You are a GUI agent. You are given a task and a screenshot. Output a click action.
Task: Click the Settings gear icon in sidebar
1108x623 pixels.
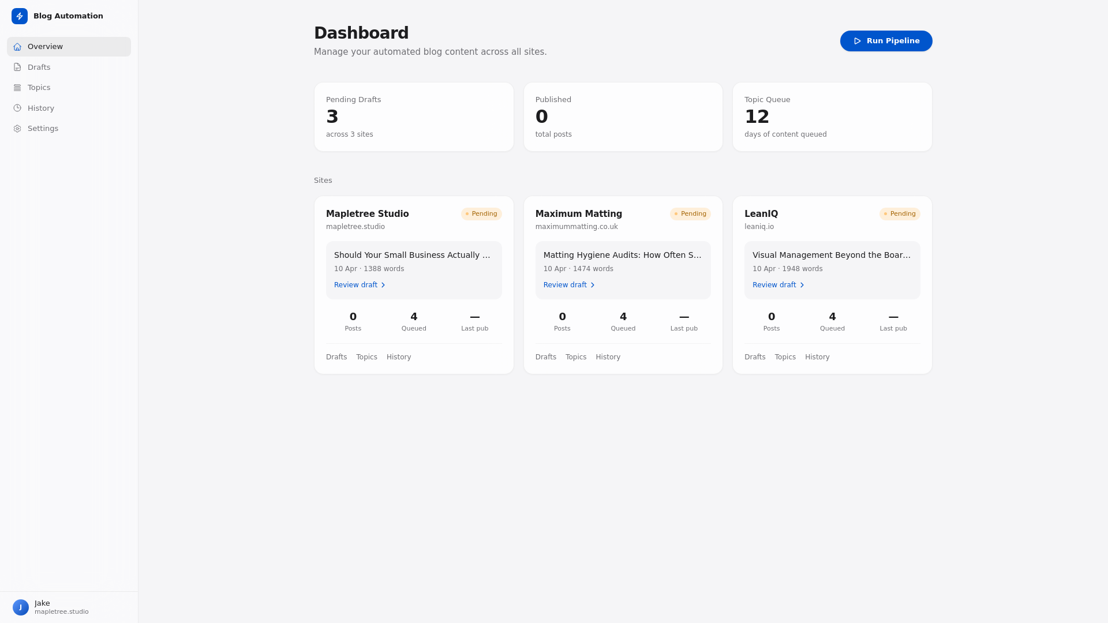(17, 129)
